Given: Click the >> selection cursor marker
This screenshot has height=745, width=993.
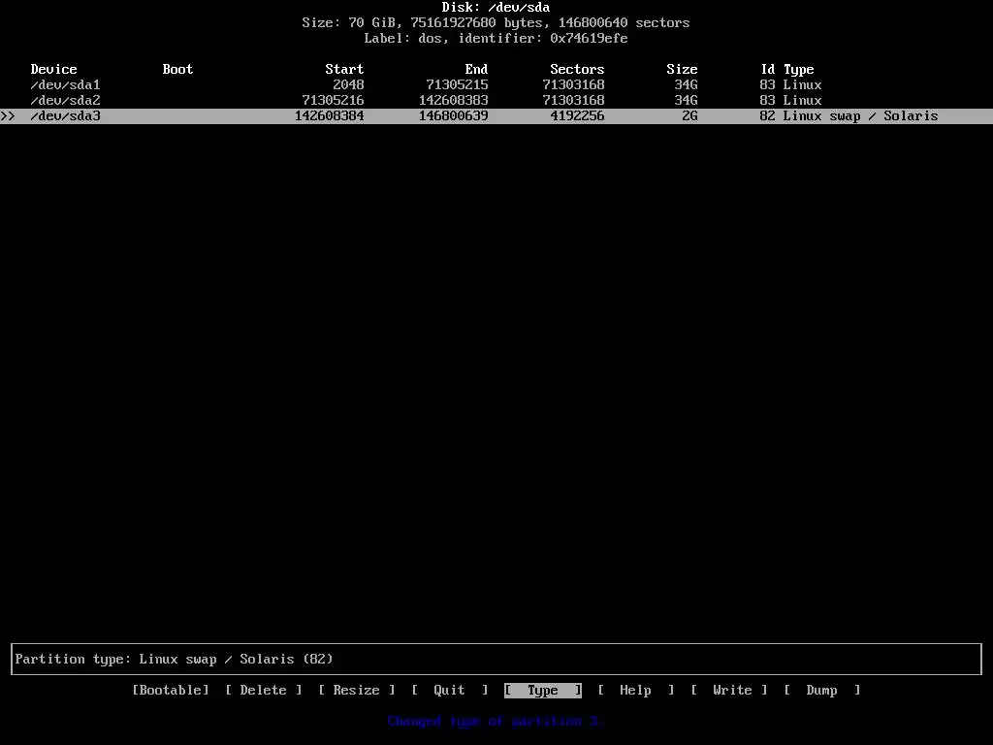Looking at the screenshot, I should (x=8, y=116).
